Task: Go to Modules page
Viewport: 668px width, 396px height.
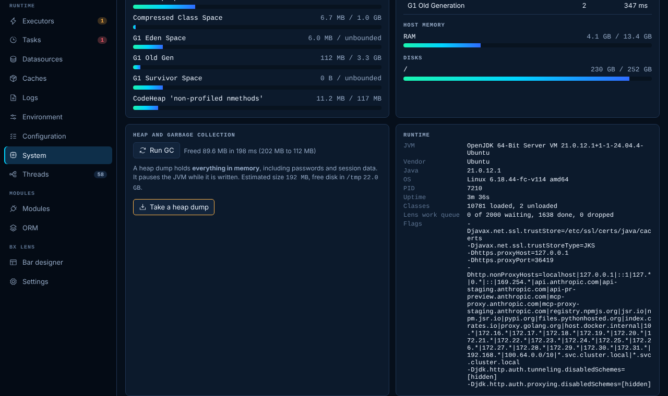Action: click(58, 209)
